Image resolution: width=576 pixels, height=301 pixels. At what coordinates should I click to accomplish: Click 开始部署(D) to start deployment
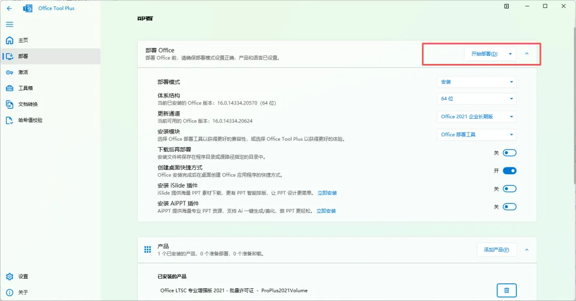point(484,54)
